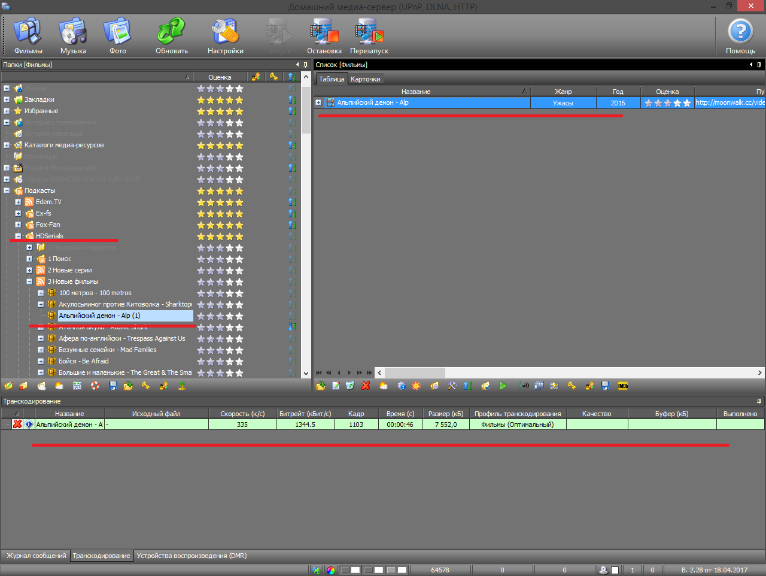Image resolution: width=766 pixels, height=576 pixels.
Task: Switch to the Карточки tab
Action: point(365,79)
